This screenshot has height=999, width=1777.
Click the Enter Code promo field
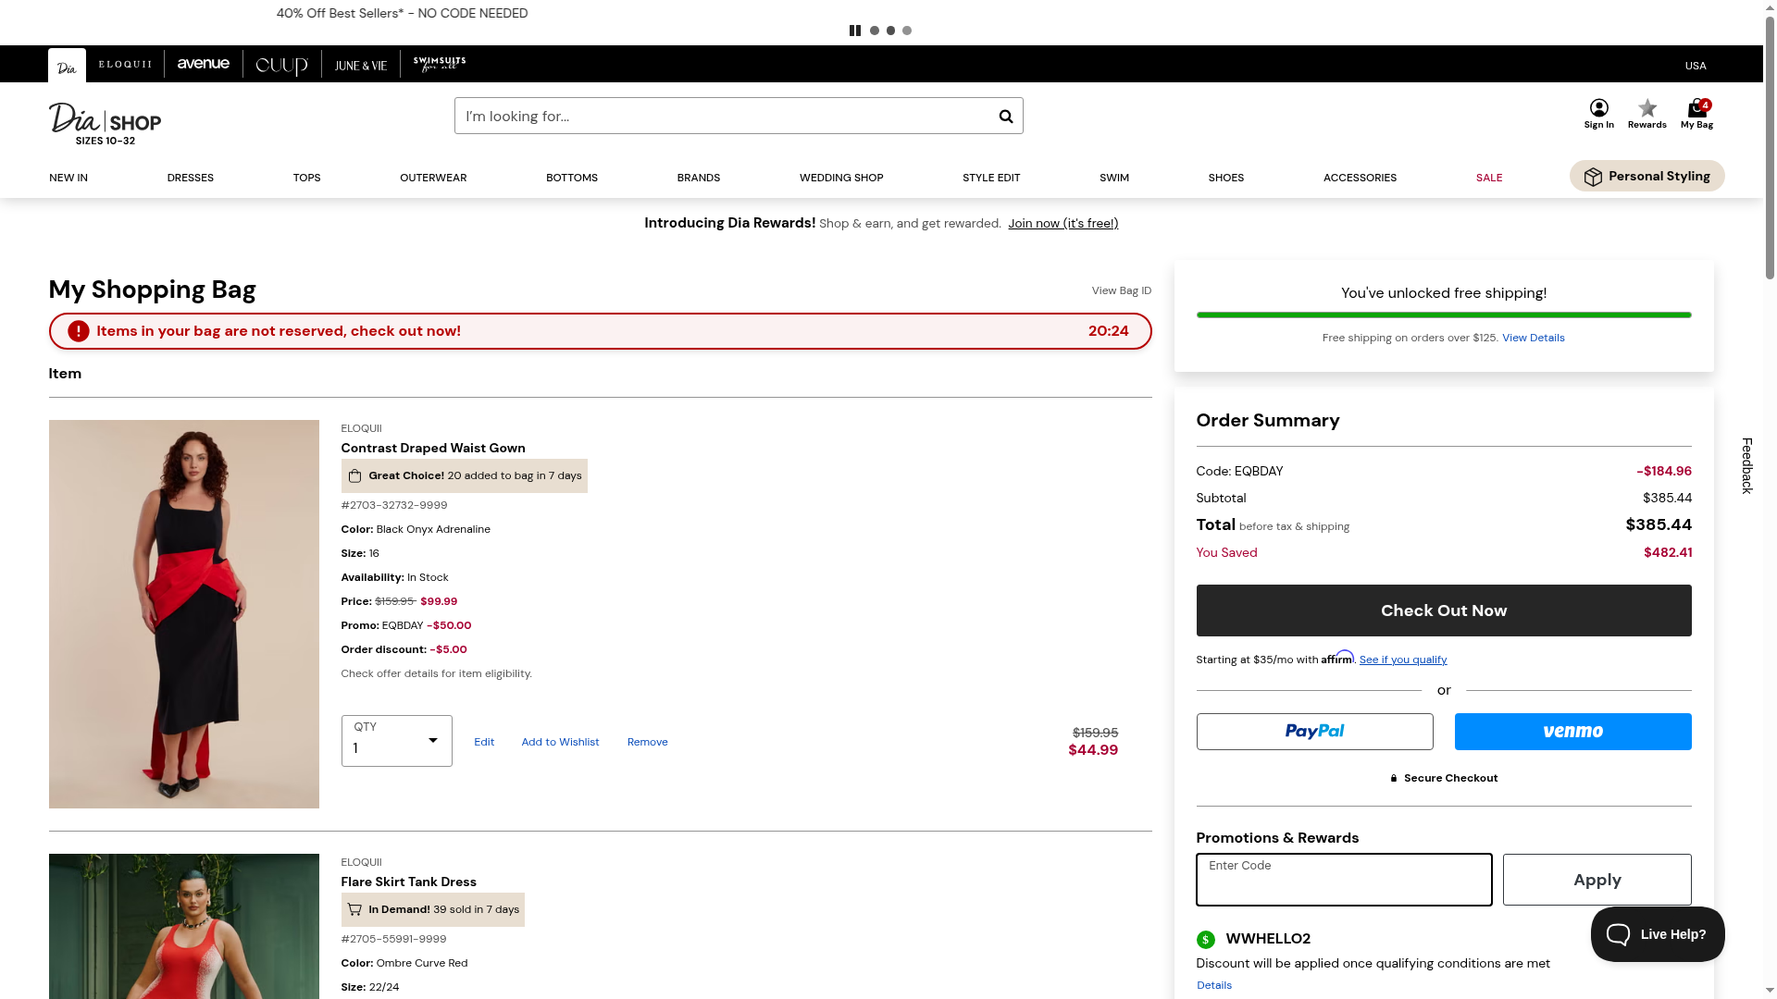(1343, 880)
